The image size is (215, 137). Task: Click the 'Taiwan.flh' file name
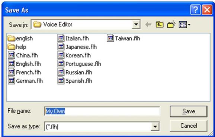[x=128, y=39]
